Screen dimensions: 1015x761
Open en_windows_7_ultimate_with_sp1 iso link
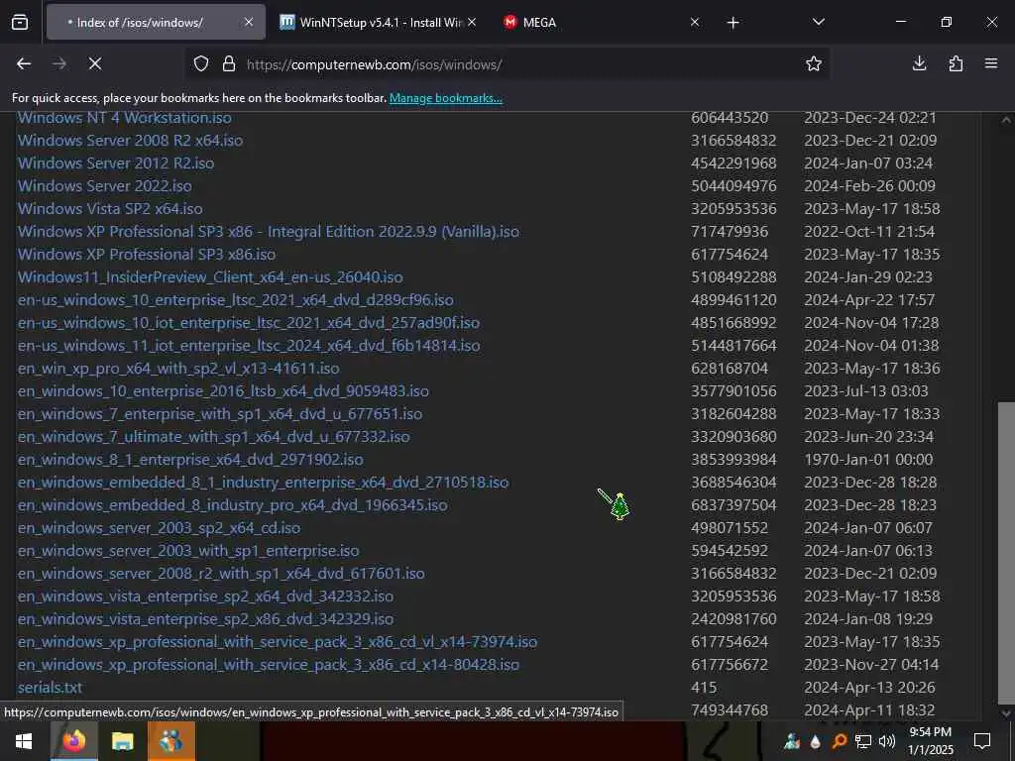pyautogui.click(x=214, y=437)
